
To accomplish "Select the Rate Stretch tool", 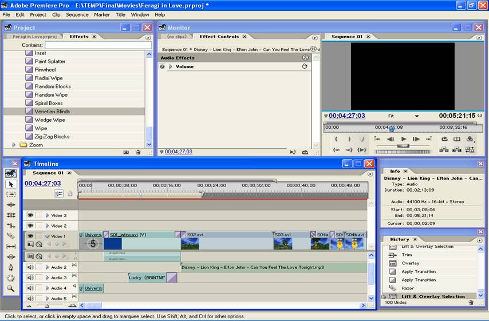I will [x=11, y=225].
